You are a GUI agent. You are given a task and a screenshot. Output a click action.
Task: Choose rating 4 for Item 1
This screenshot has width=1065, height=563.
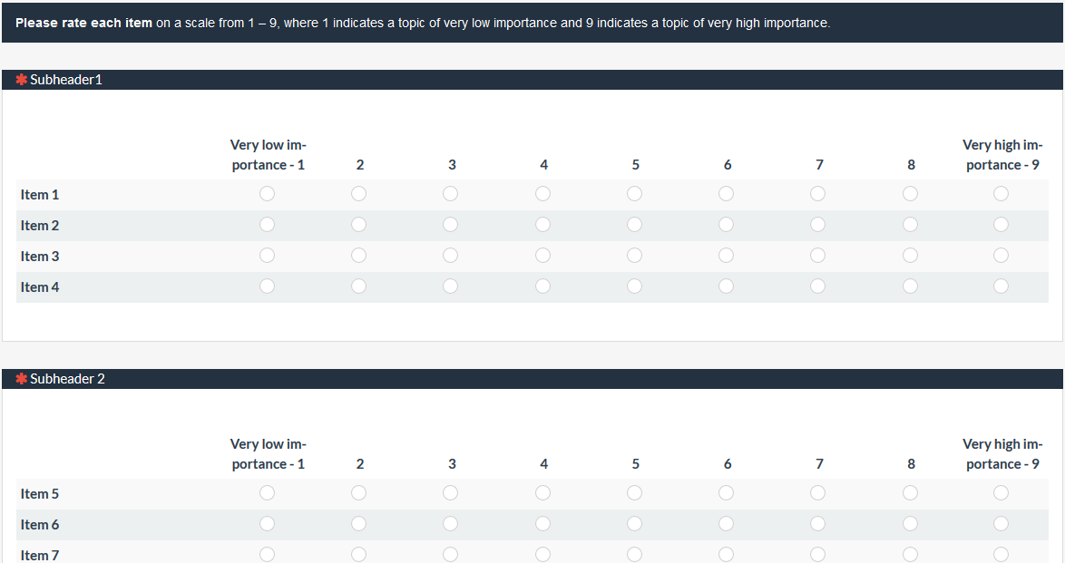[x=542, y=194]
